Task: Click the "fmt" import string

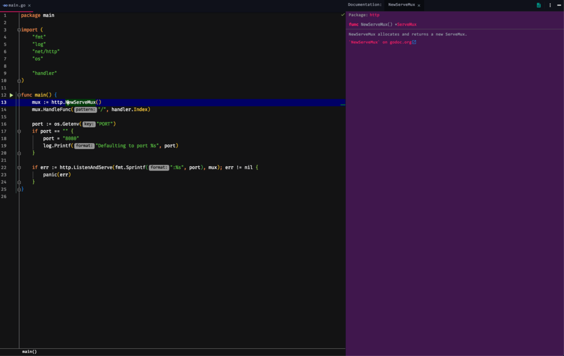Action: coord(39,37)
